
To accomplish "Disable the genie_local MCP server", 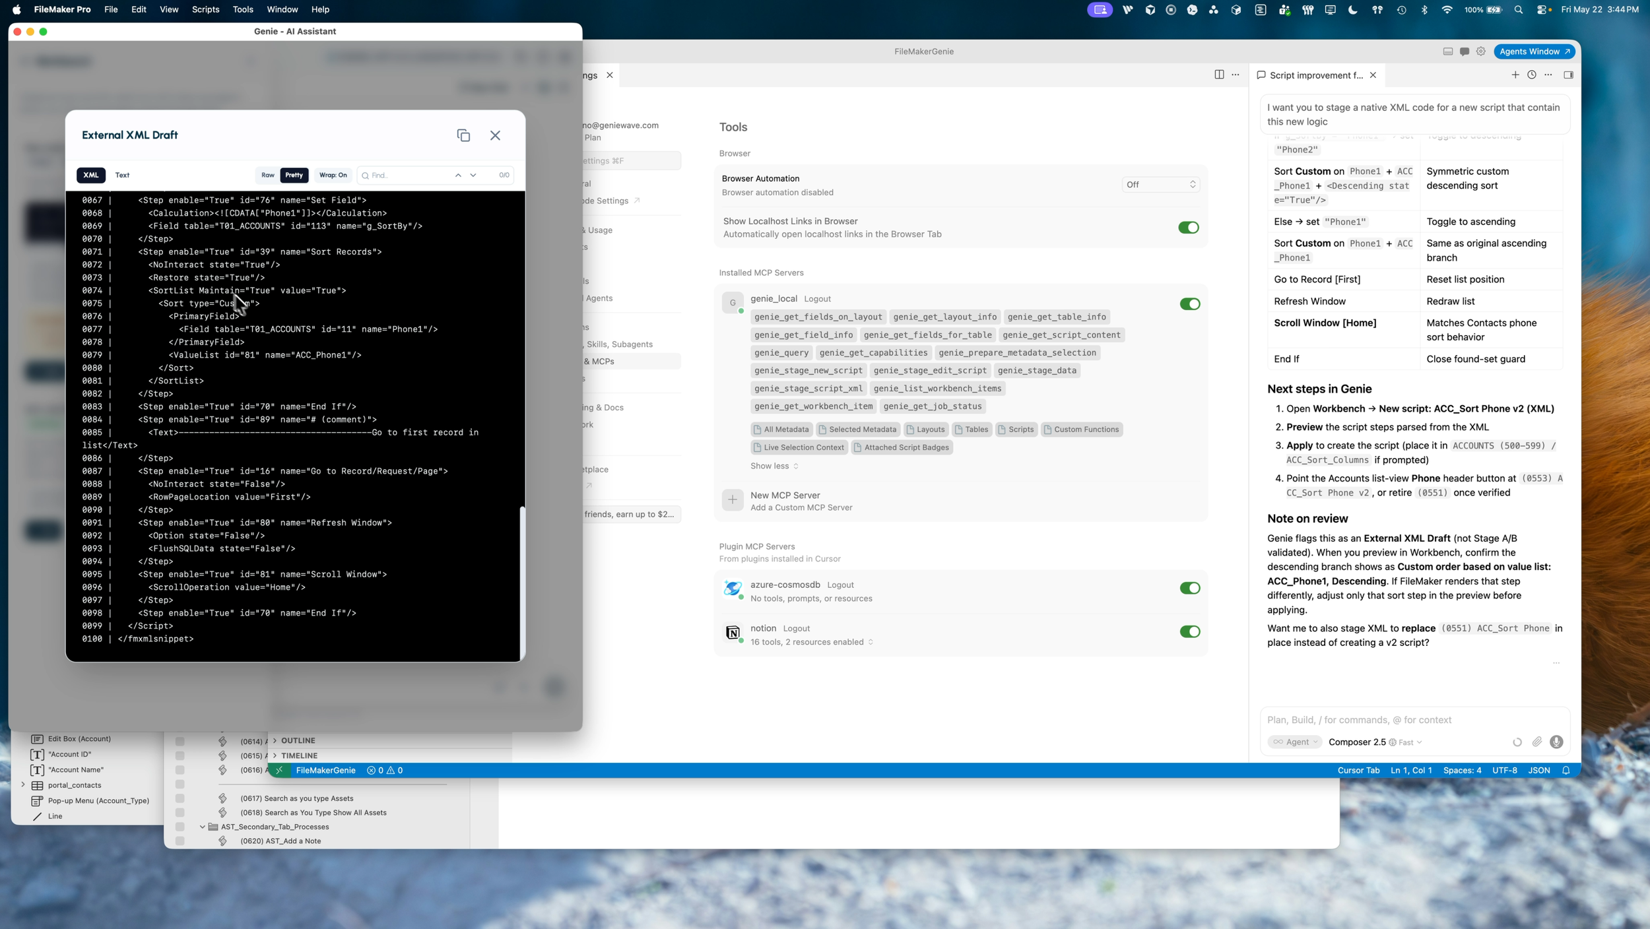I will pos(1189,304).
